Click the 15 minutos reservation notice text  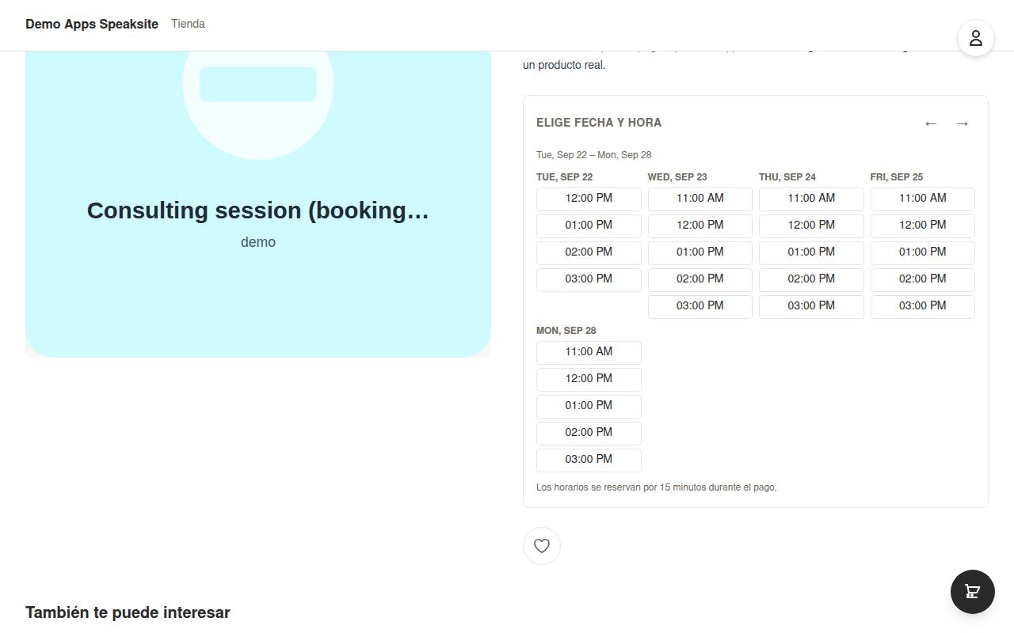point(657,487)
